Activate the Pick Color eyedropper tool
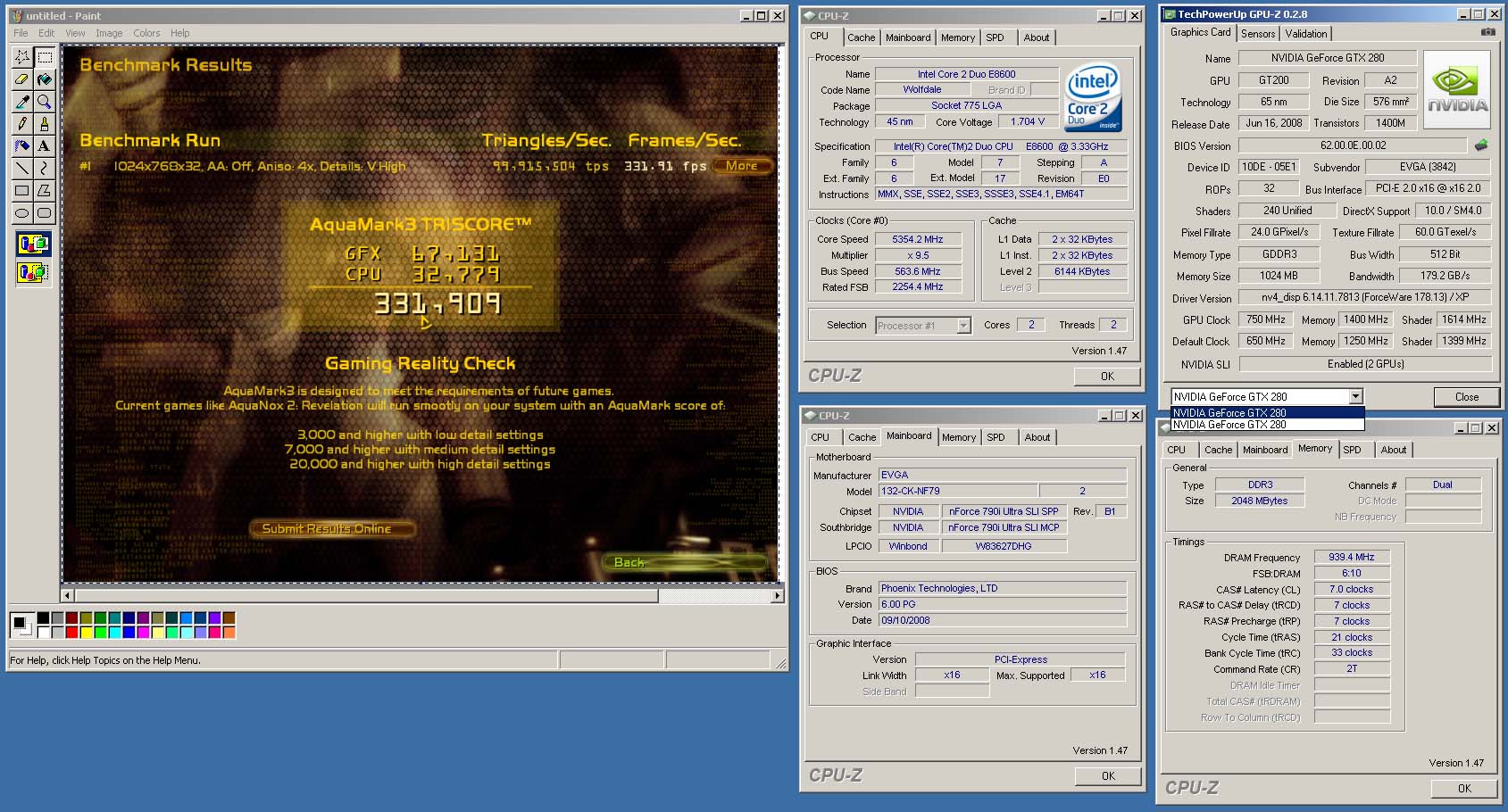Image resolution: width=1508 pixels, height=812 pixels. (22, 102)
